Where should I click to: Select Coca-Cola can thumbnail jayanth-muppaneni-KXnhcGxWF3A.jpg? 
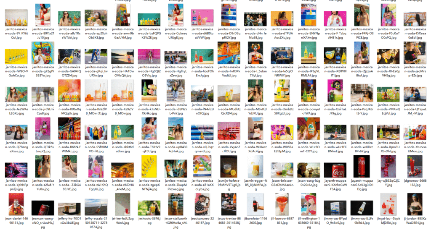335,170
